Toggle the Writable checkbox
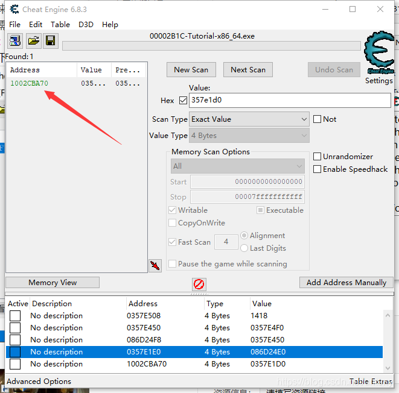 [x=172, y=210]
